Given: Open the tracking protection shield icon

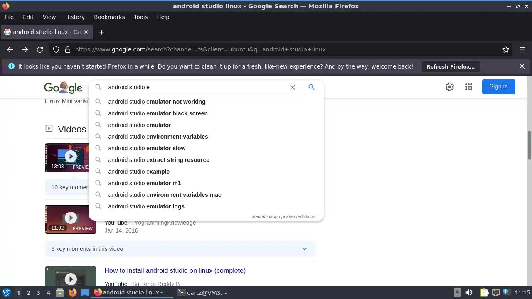Looking at the screenshot, I should [56, 49].
